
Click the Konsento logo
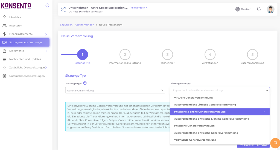tap(16, 6)
